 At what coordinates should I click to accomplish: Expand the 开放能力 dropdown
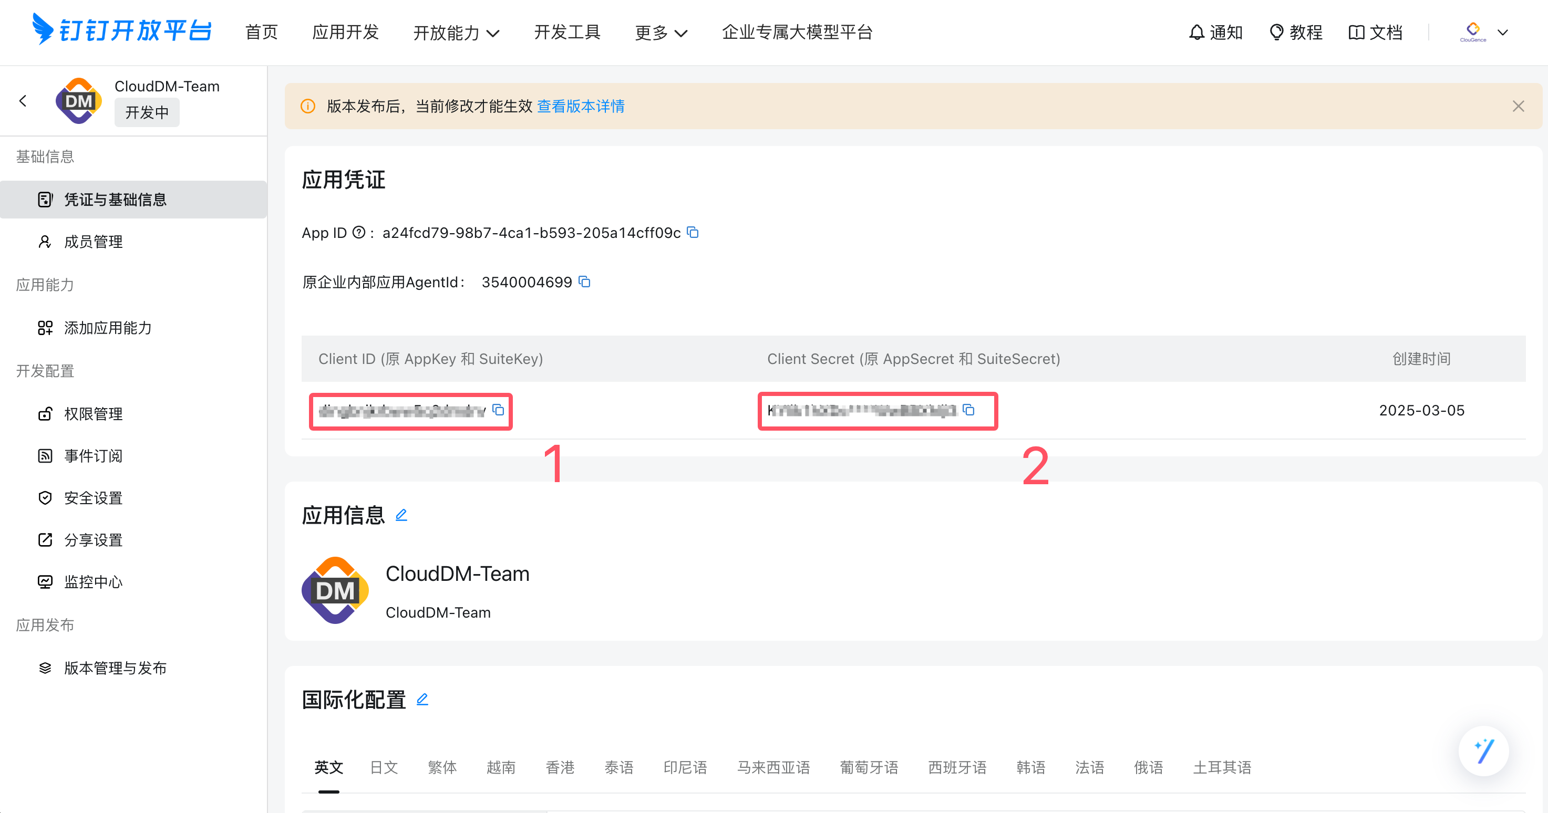[x=456, y=33]
